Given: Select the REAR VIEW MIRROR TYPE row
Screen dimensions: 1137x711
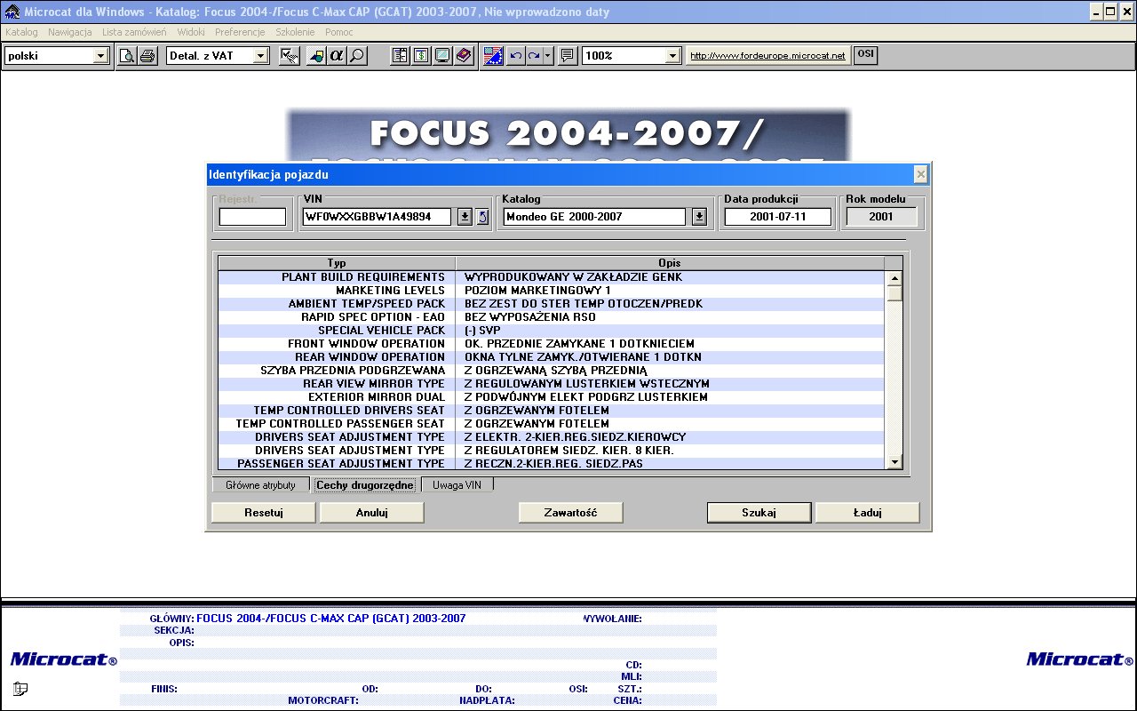Looking at the screenshot, I should pos(552,384).
